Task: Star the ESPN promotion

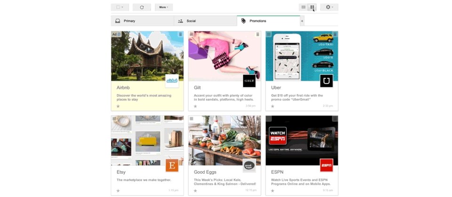Action: pyautogui.click(x=273, y=191)
